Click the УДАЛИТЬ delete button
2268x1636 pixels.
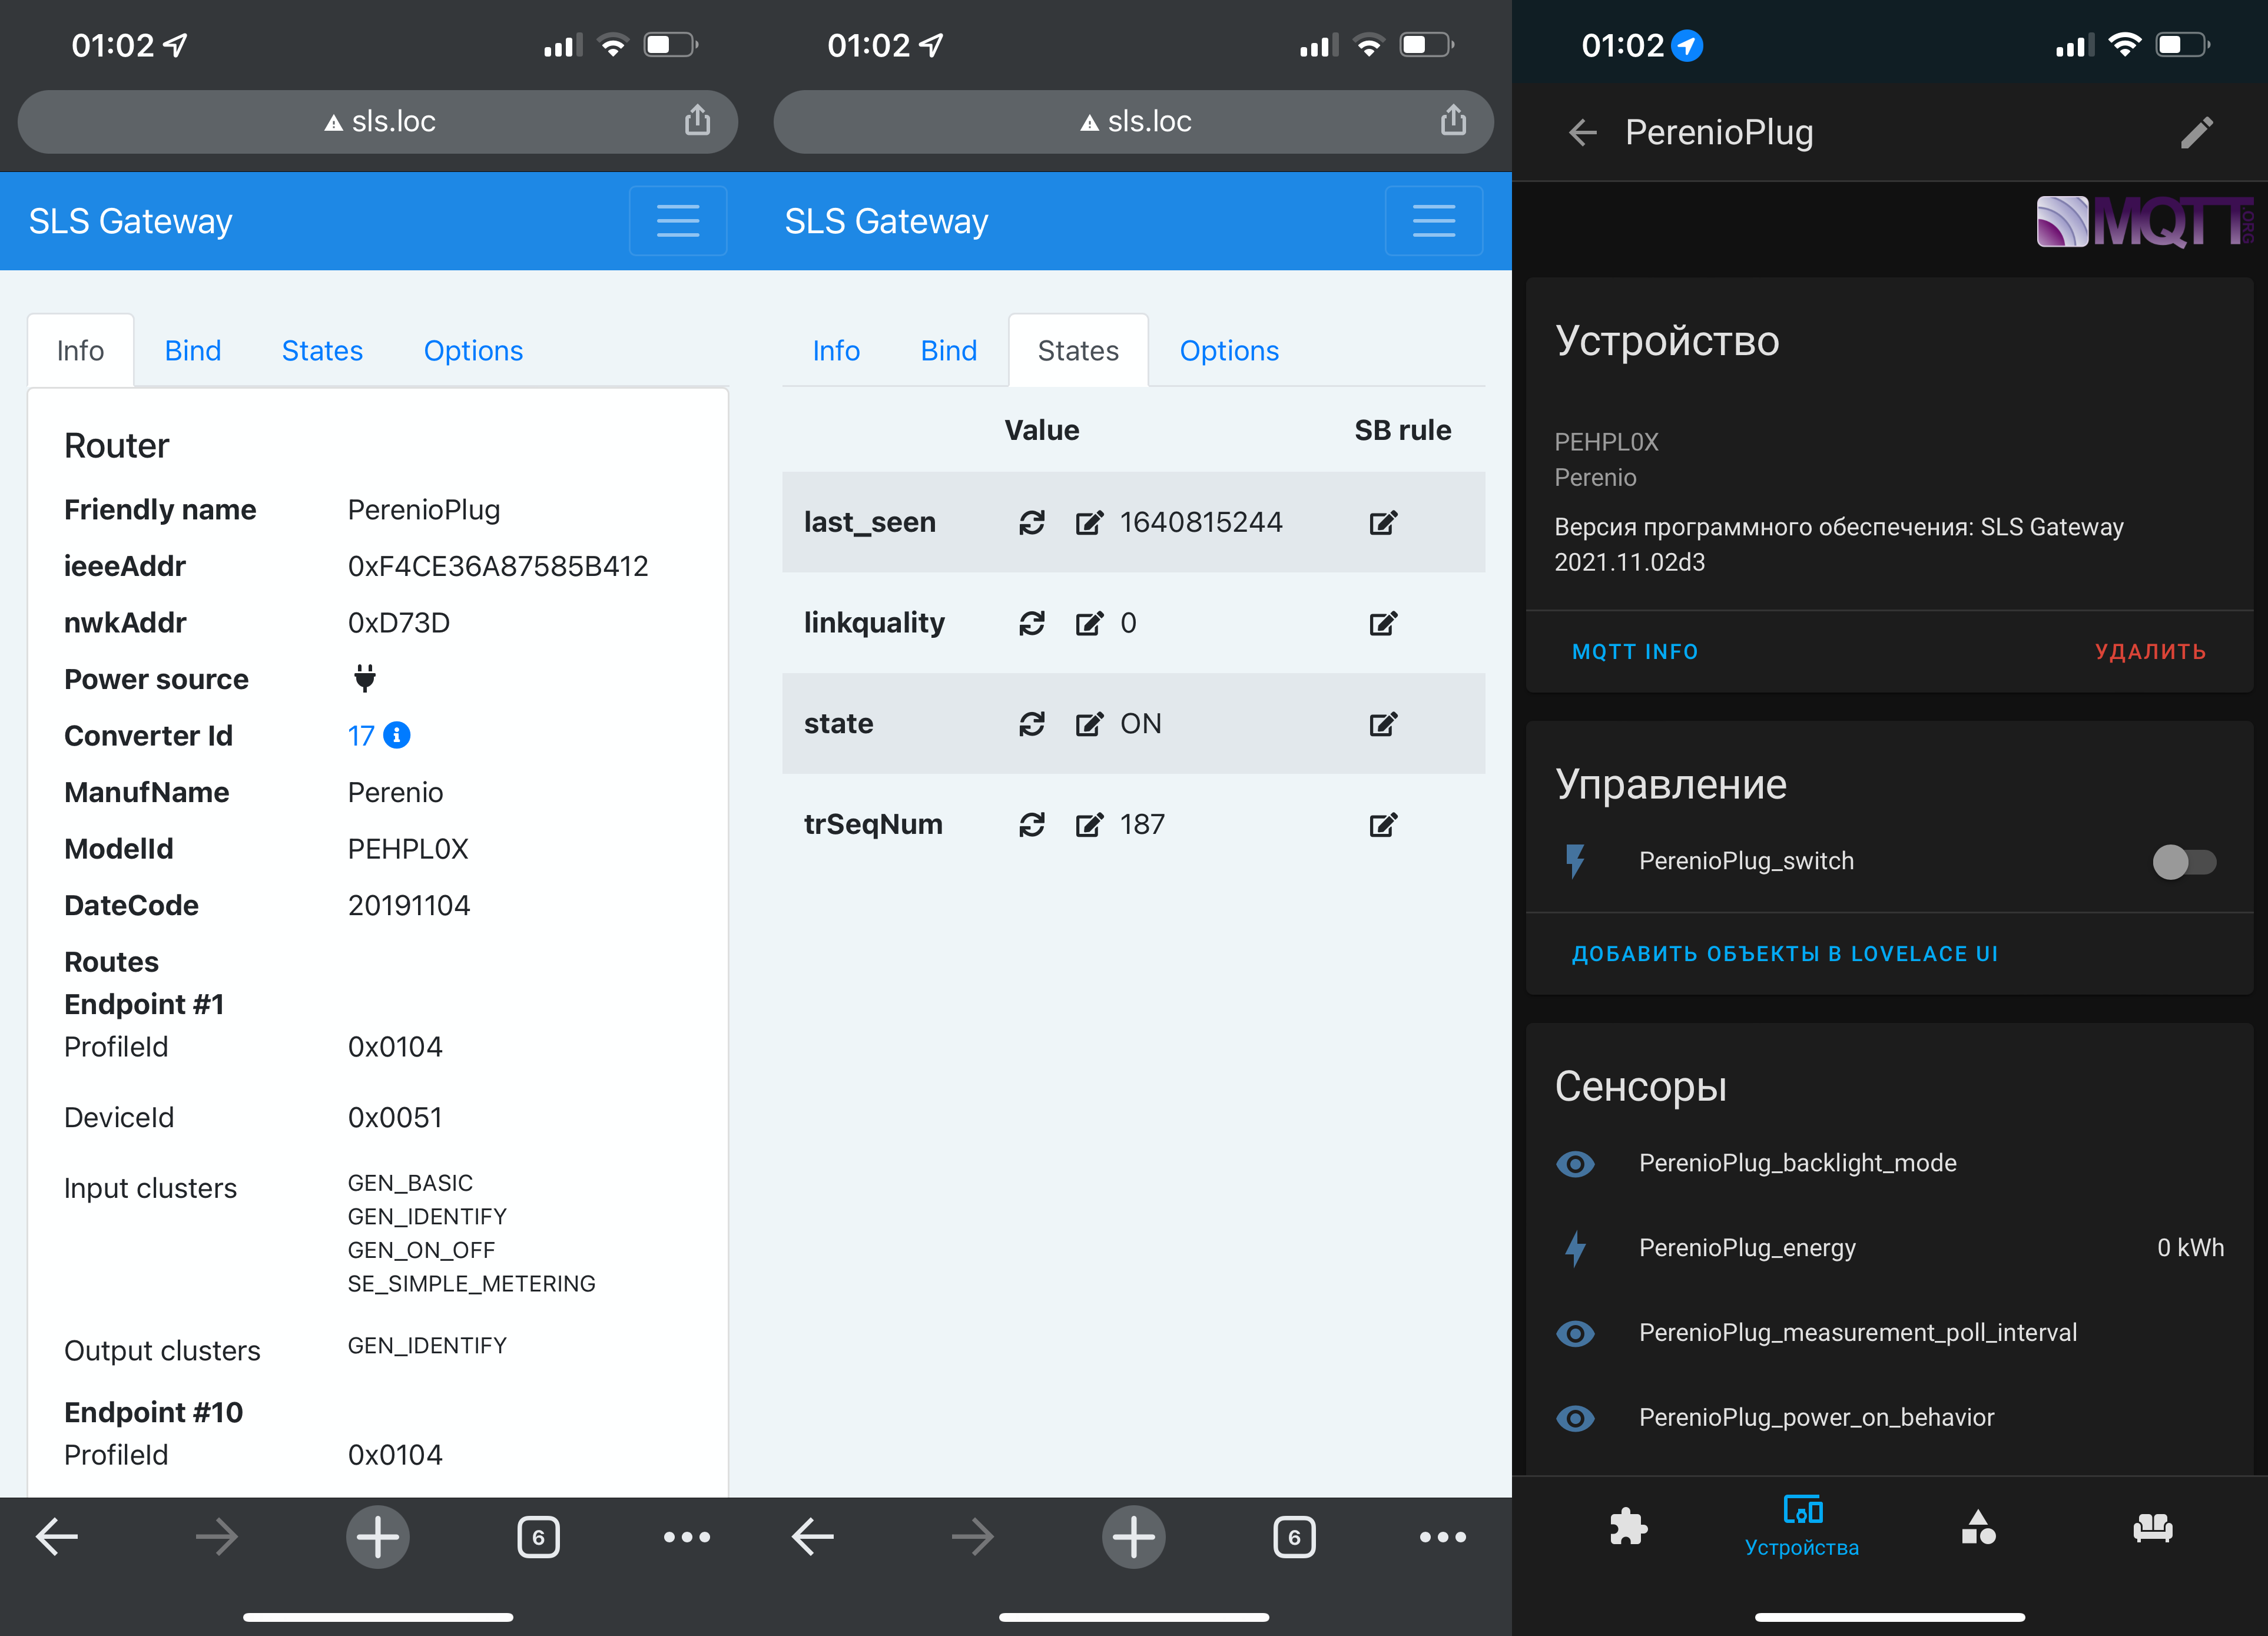[2150, 651]
